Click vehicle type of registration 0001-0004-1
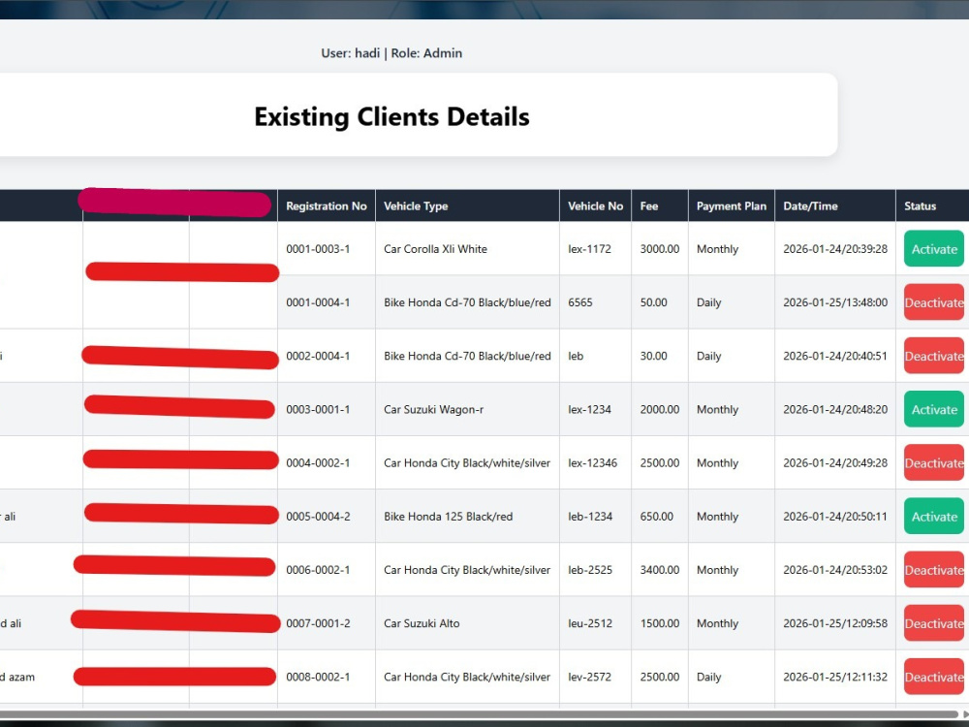The image size is (969, 727). 467,302
